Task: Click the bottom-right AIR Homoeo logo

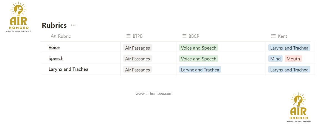Action: tap(299, 108)
